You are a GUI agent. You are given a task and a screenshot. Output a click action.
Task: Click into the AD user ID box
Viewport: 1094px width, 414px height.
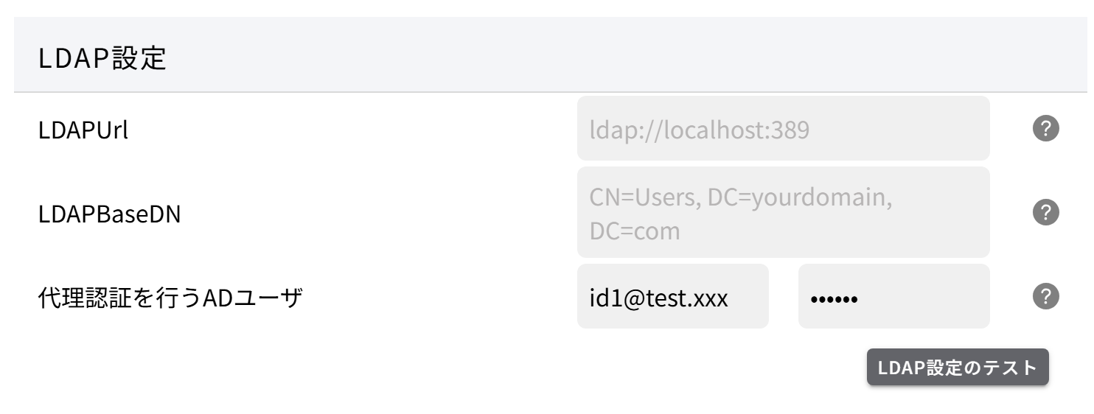point(672,296)
